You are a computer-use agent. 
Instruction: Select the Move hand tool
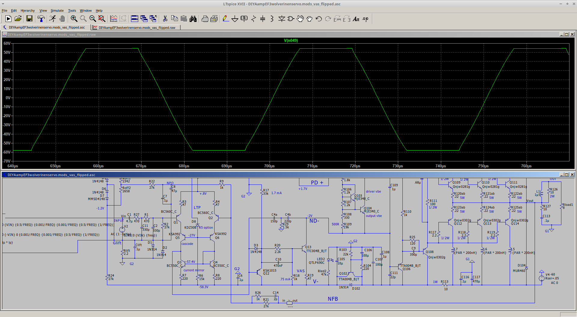300,19
